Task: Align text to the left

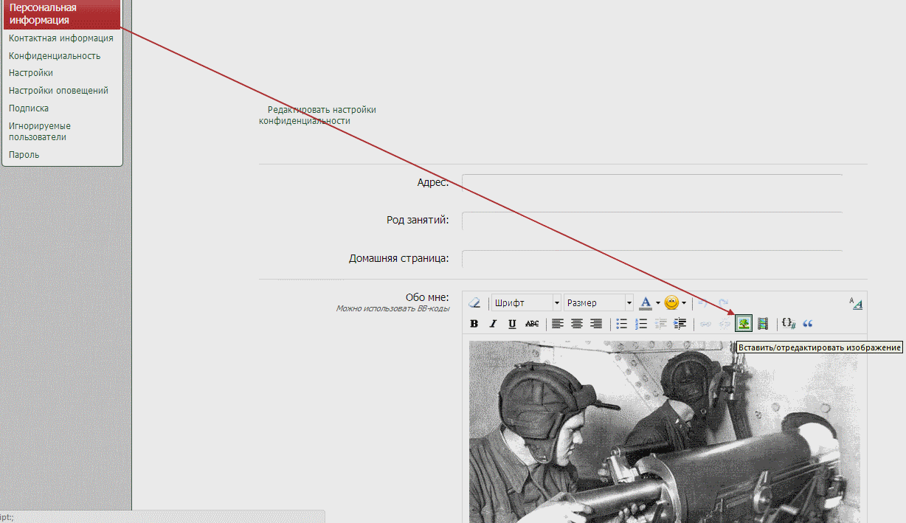Action: point(558,324)
